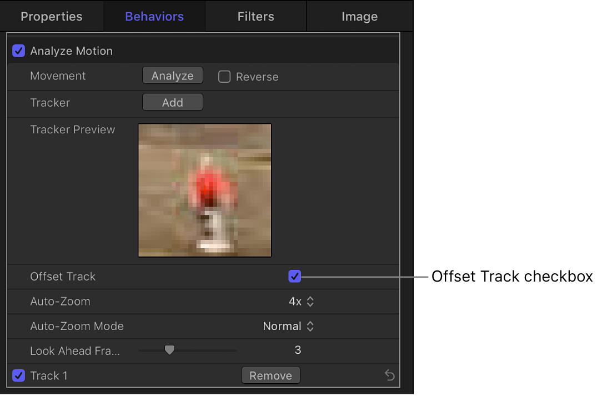Click the Look Ahead Frames value 3
Viewport: 607px width, 396px height.
coord(298,350)
